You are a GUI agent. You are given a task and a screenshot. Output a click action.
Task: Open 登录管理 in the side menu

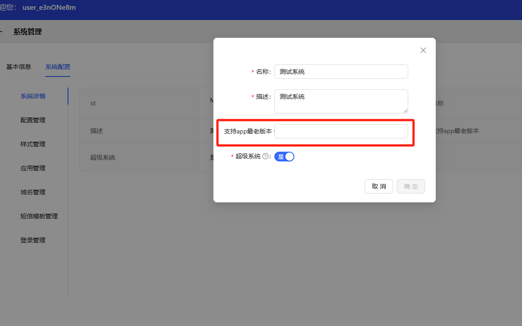33,240
